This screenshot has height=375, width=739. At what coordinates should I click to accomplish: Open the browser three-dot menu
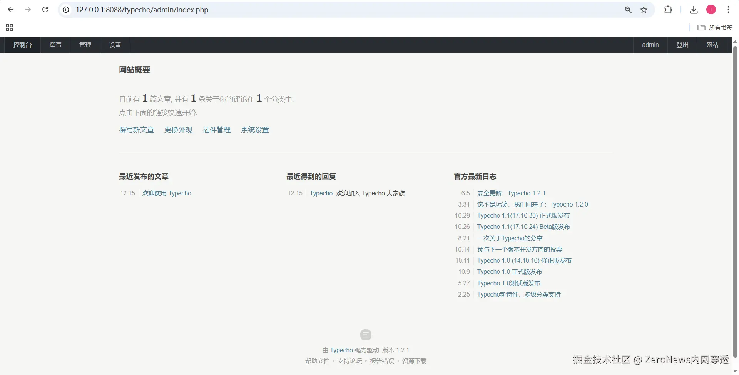point(728,10)
